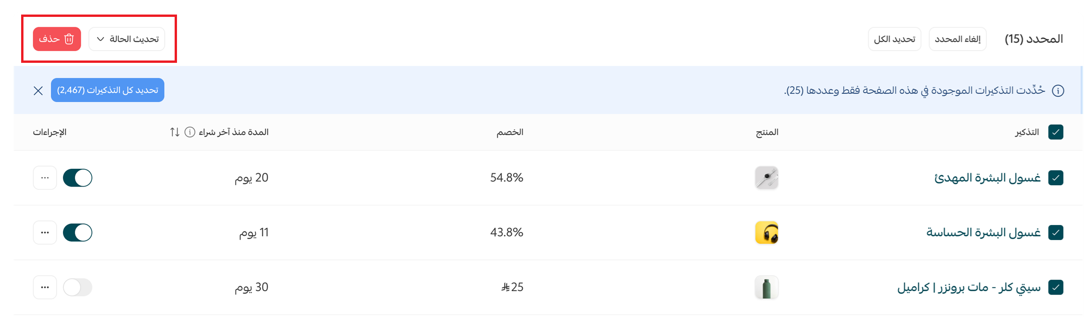The width and height of the screenshot is (1084, 317).
Task: Click the reminder name غسول البشرة الحساسة
Action: [x=986, y=232]
